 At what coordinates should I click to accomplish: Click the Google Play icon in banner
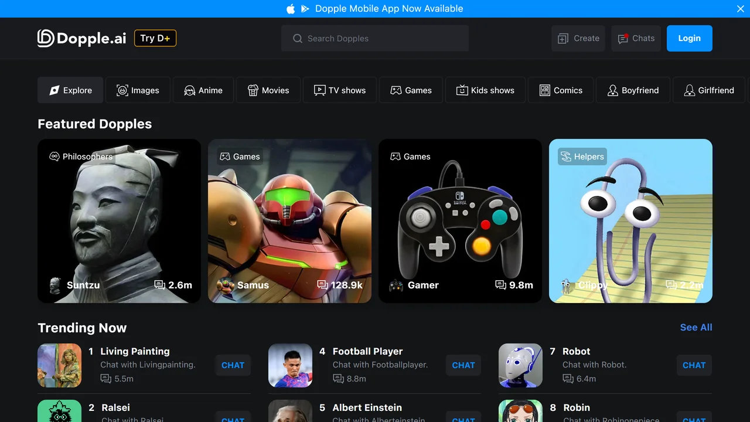(x=305, y=9)
